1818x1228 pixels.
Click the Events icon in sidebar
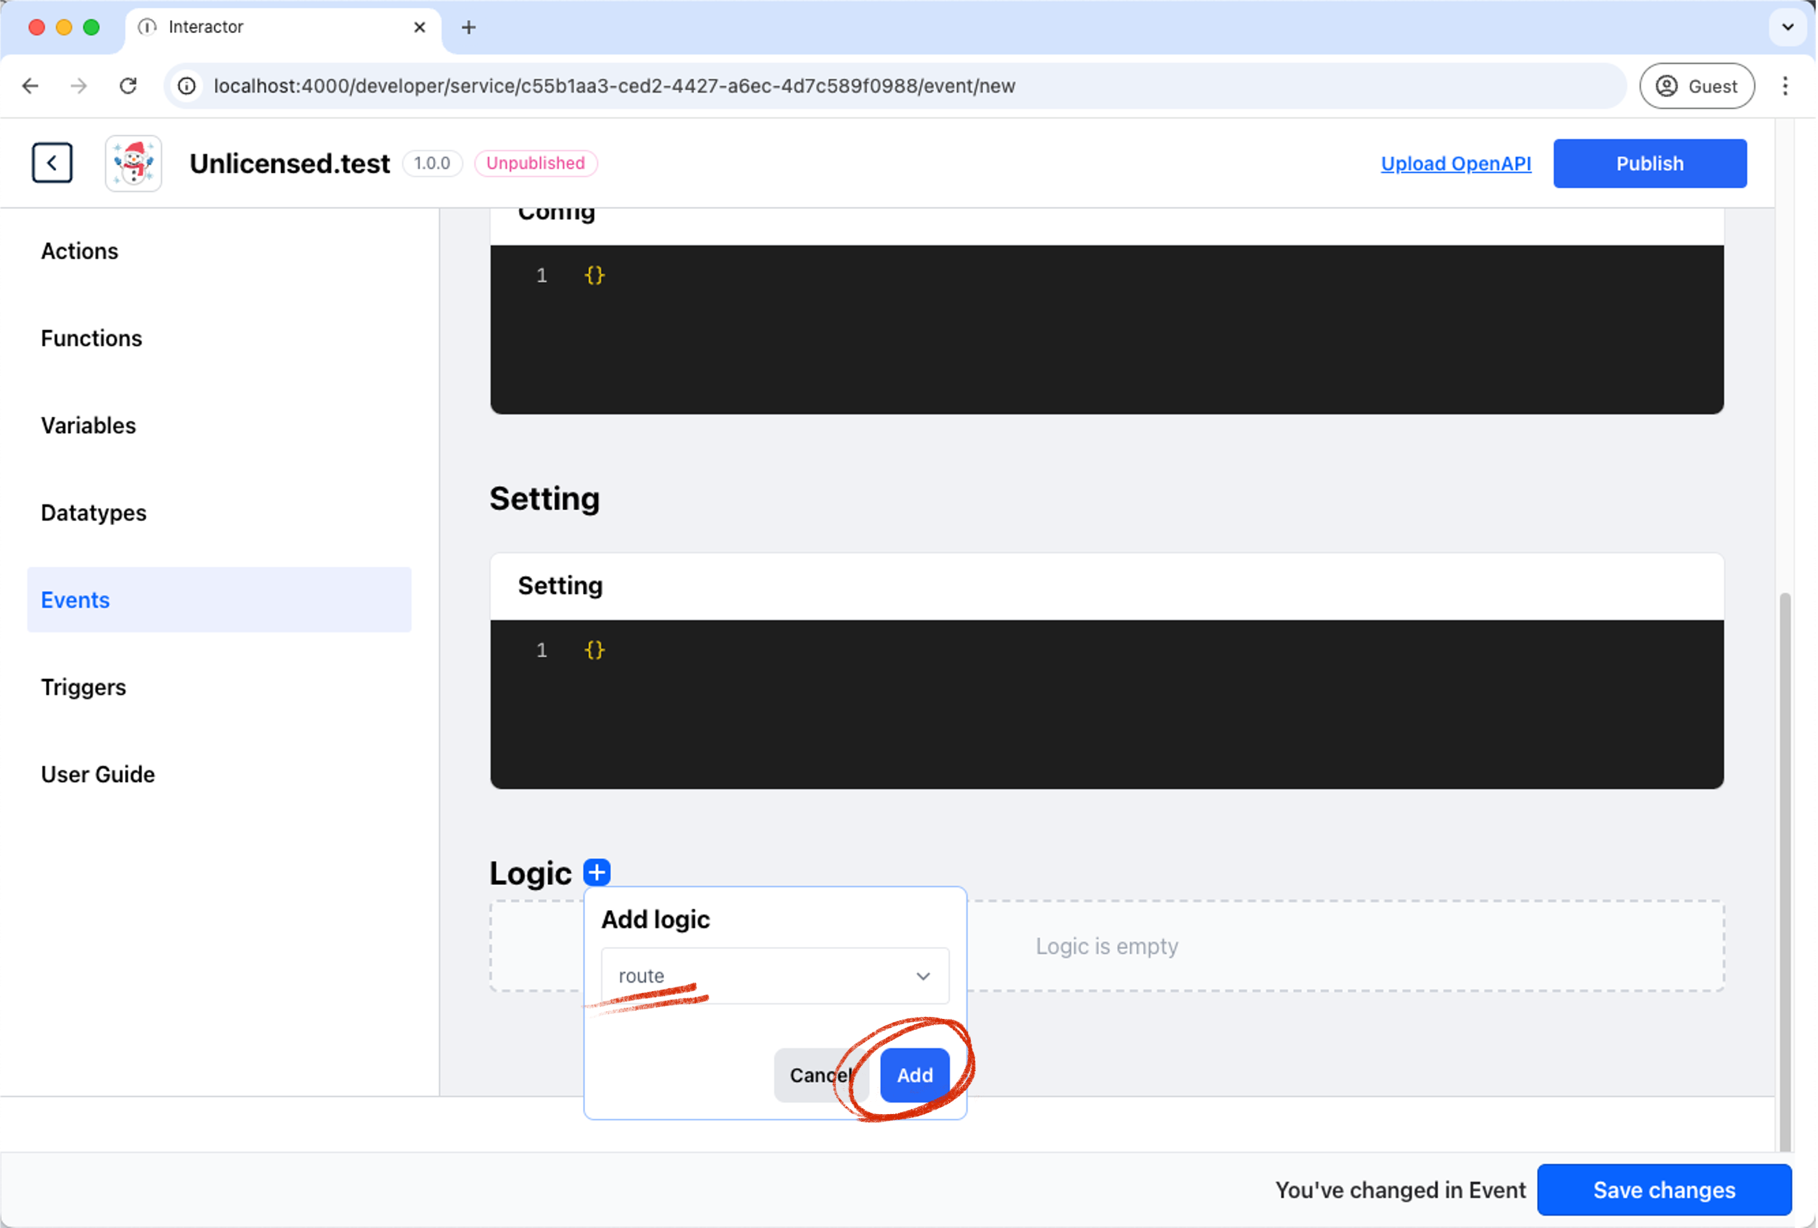tap(74, 599)
